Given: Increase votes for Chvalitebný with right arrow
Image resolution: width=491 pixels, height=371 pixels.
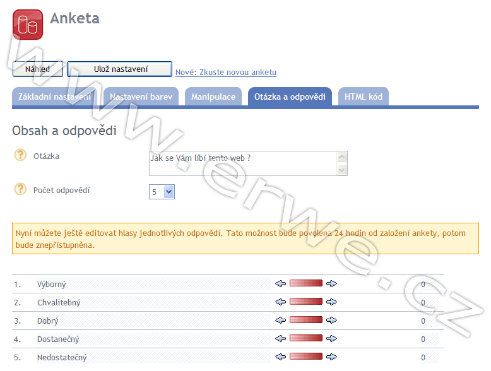Looking at the screenshot, I should [331, 302].
